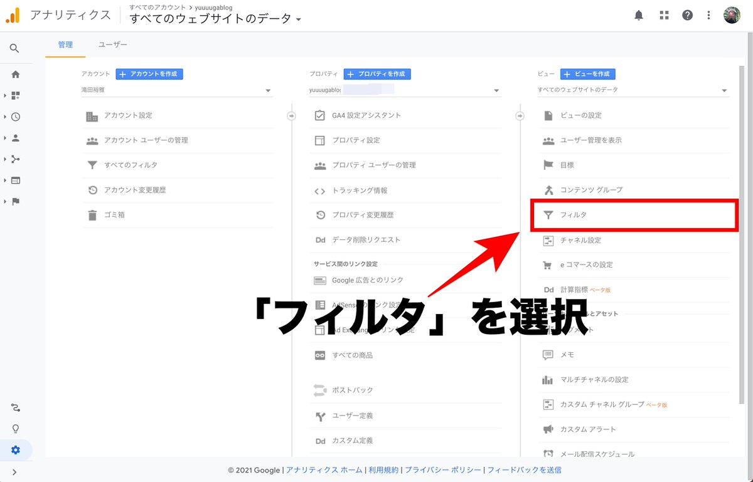
Task: Go to Home icon in sidebar
Action: [x=16, y=74]
